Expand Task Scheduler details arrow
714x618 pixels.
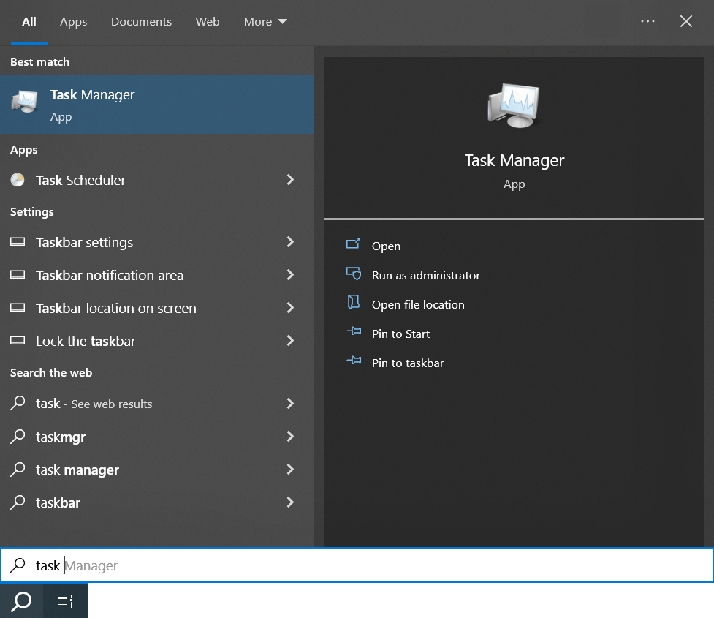click(x=290, y=180)
